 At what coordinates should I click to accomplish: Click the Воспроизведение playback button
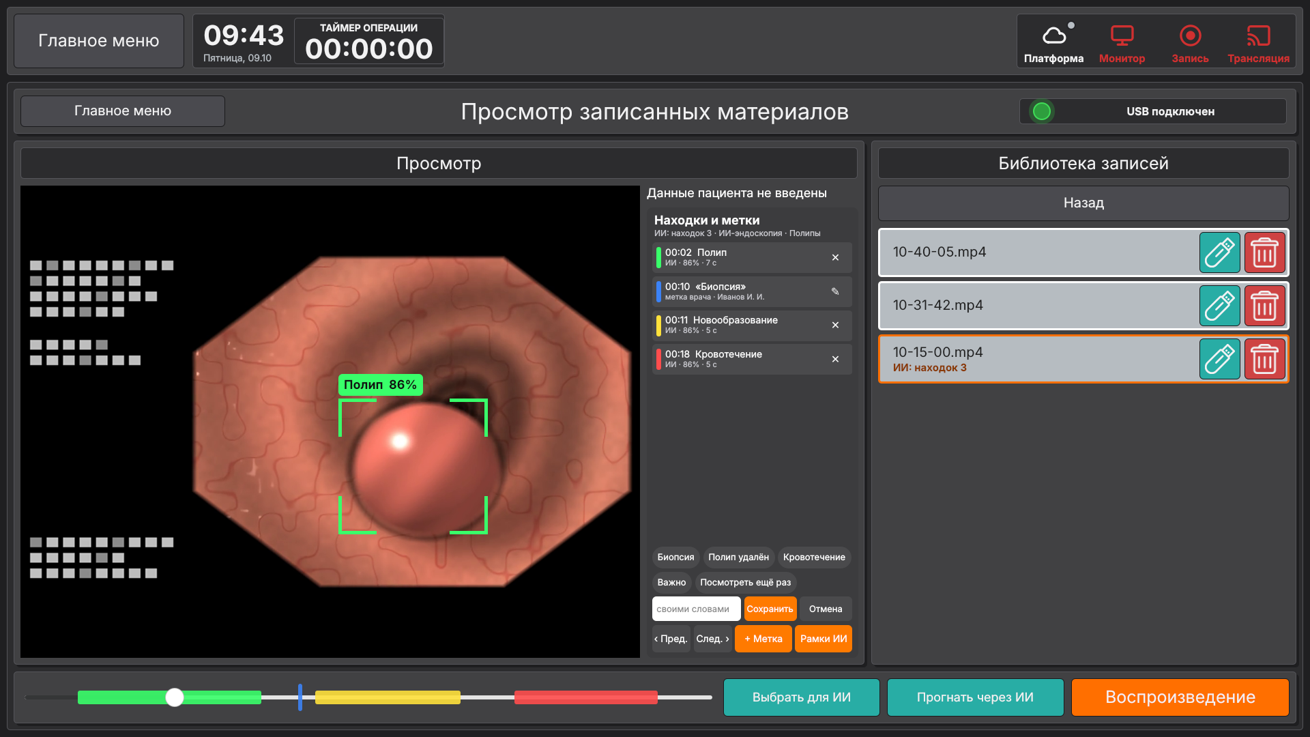[x=1180, y=697]
